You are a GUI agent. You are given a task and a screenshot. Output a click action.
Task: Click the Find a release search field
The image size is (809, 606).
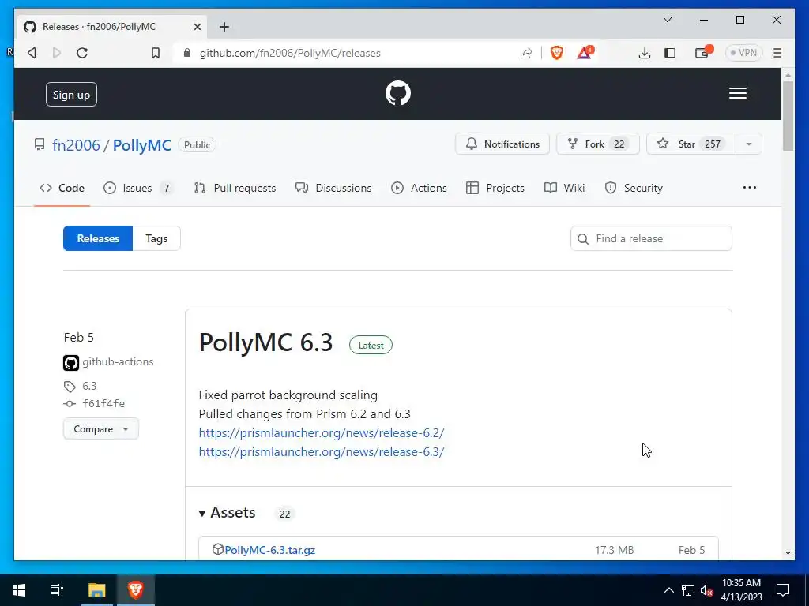tap(651, 238)
